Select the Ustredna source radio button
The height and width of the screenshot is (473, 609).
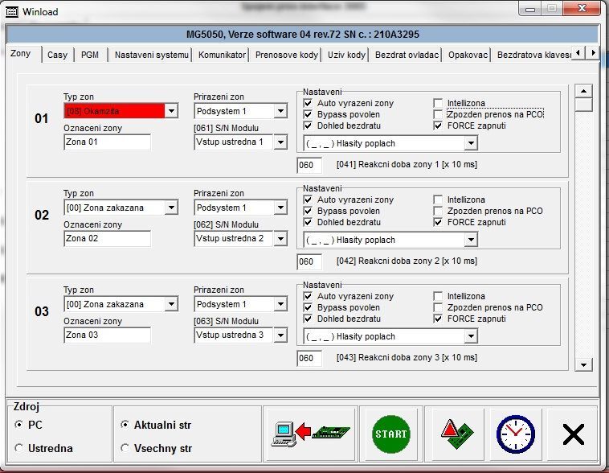[x=20, y=448]
